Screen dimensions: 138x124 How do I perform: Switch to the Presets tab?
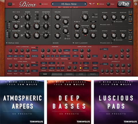tap(93, 74)
